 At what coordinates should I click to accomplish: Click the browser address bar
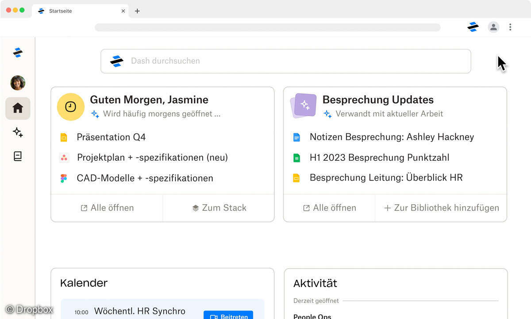(x=267, y=27)
